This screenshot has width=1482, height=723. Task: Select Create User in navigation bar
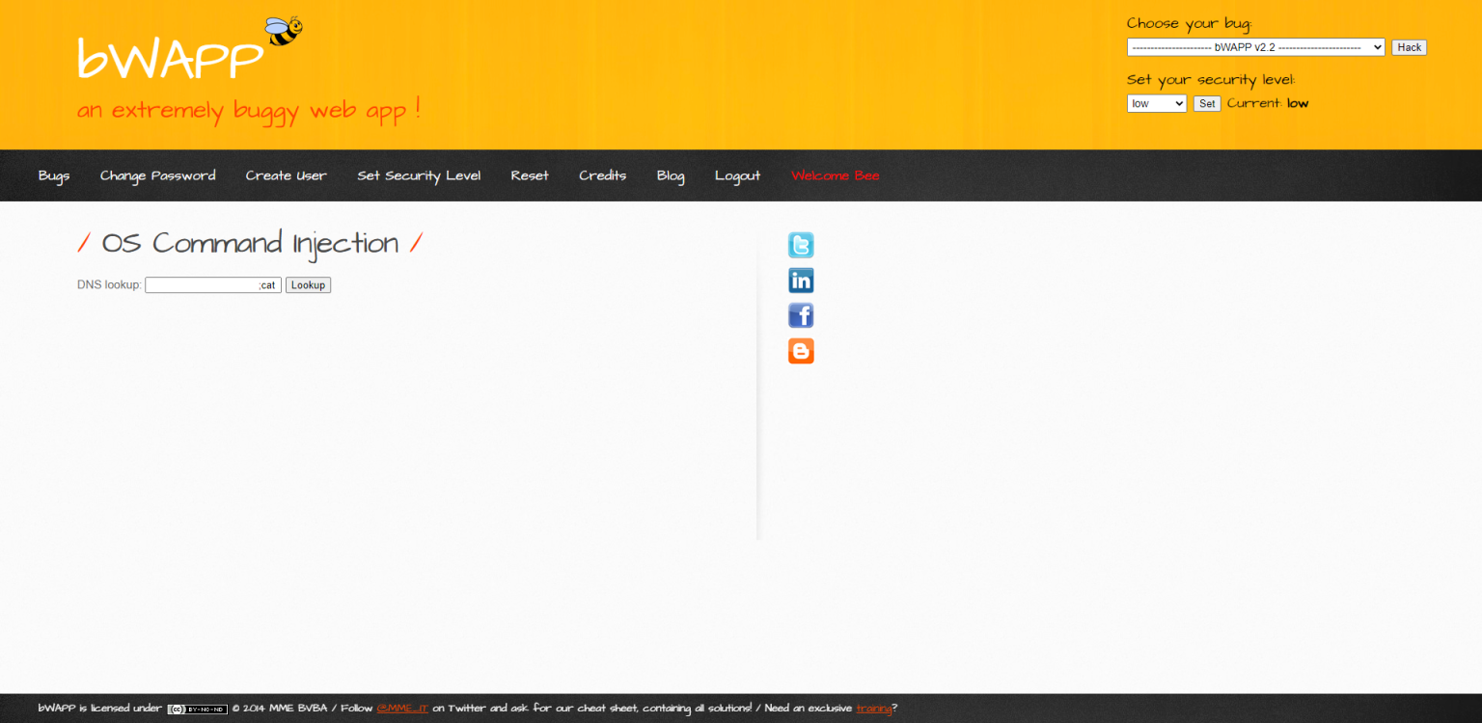[286, 175]
